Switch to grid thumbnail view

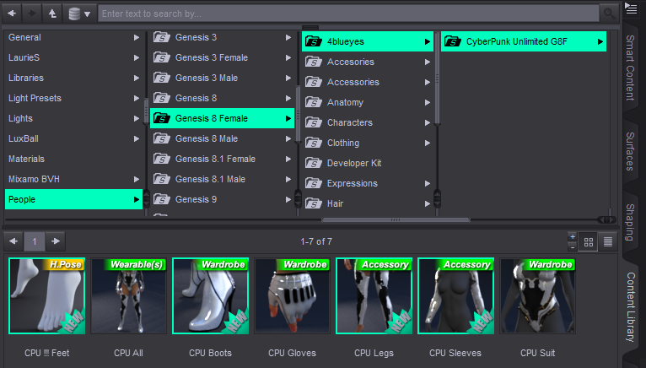click(589, 241)
